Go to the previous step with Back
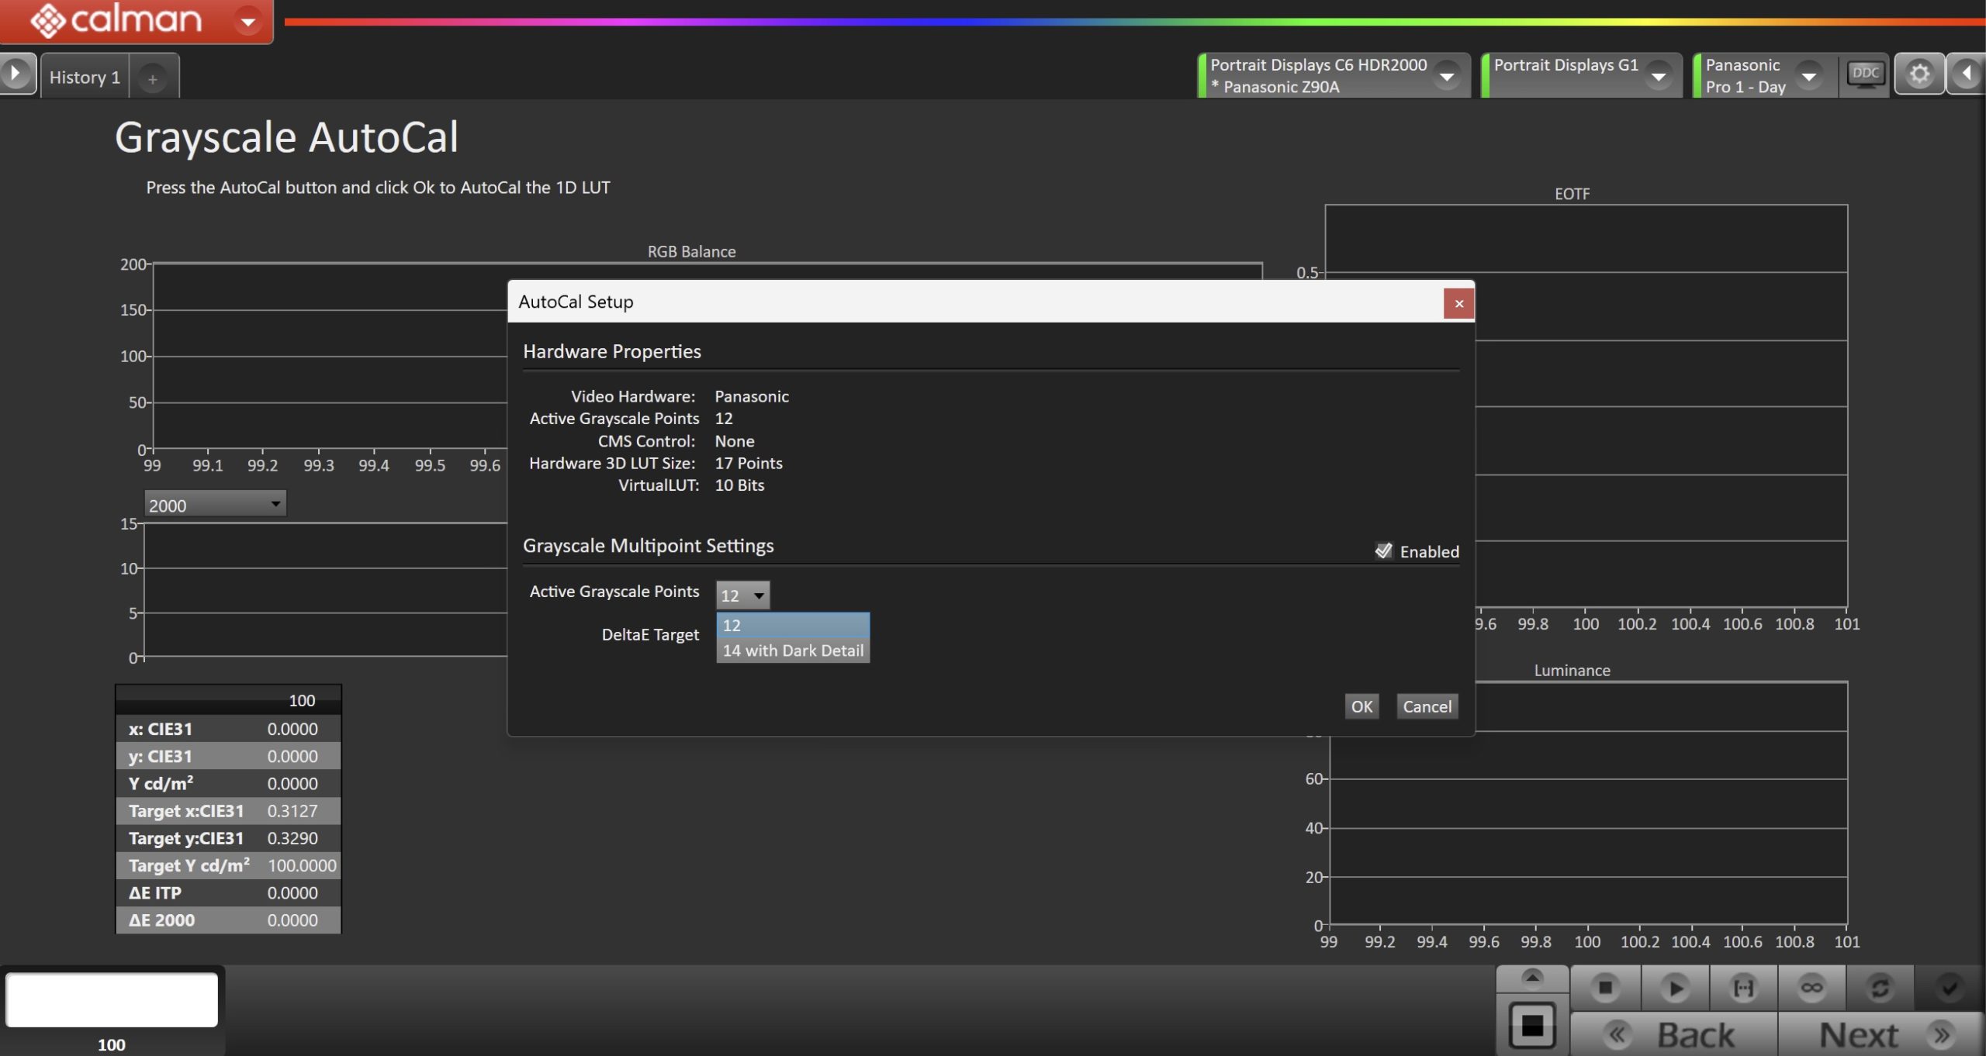The height and width of the screenshot is (1056, 1986). pyautogui.click(x=1674, y=1034)
